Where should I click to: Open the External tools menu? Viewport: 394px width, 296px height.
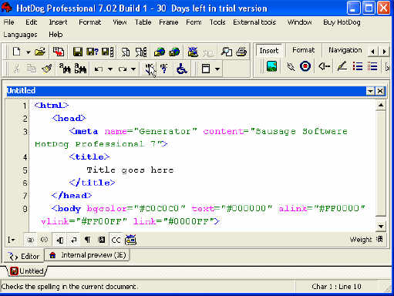(254, 22)
